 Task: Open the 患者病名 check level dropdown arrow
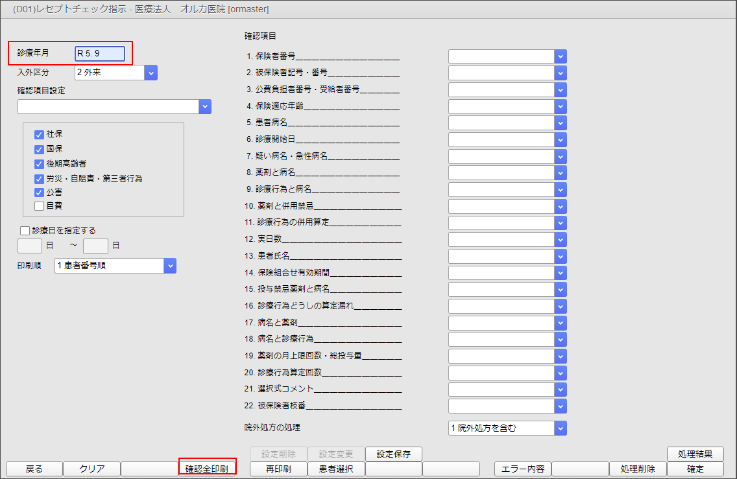[561, 123]
